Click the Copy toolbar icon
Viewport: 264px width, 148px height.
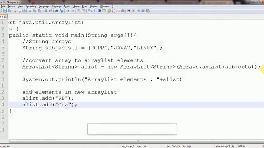[35, 11]
